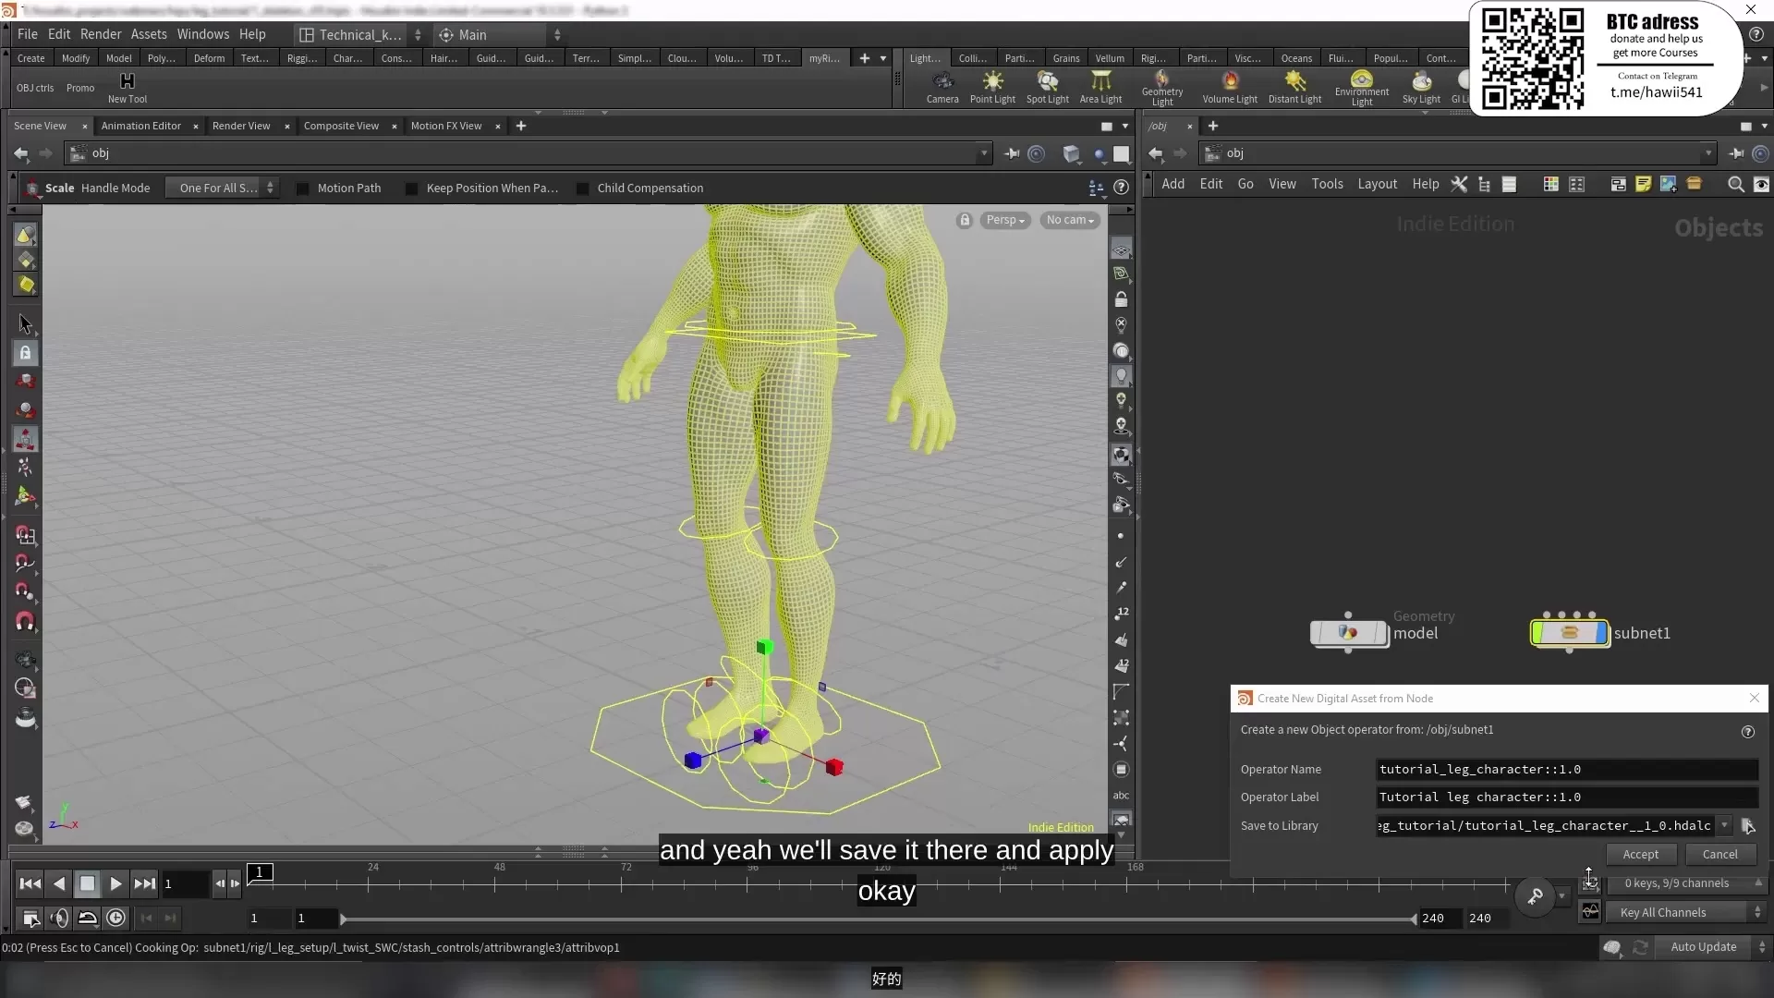This screenshot has width=1774, height=998.
Task: Browse library file in Save to Library row
Action: pos(1748,826)
